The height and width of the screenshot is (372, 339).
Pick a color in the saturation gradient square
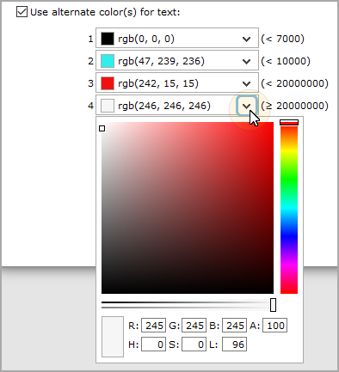pyautogui.click(x=188, y=208)
